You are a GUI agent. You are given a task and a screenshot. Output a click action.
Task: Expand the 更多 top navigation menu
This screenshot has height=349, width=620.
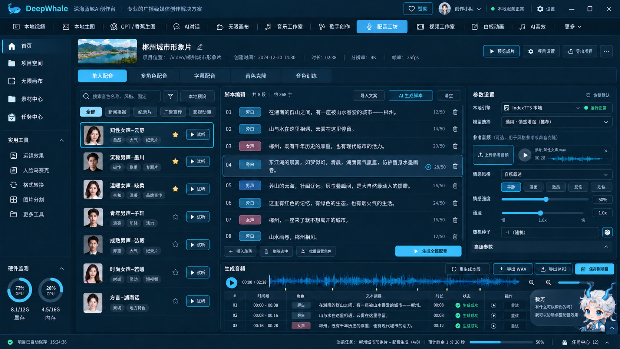coord(573,27)
